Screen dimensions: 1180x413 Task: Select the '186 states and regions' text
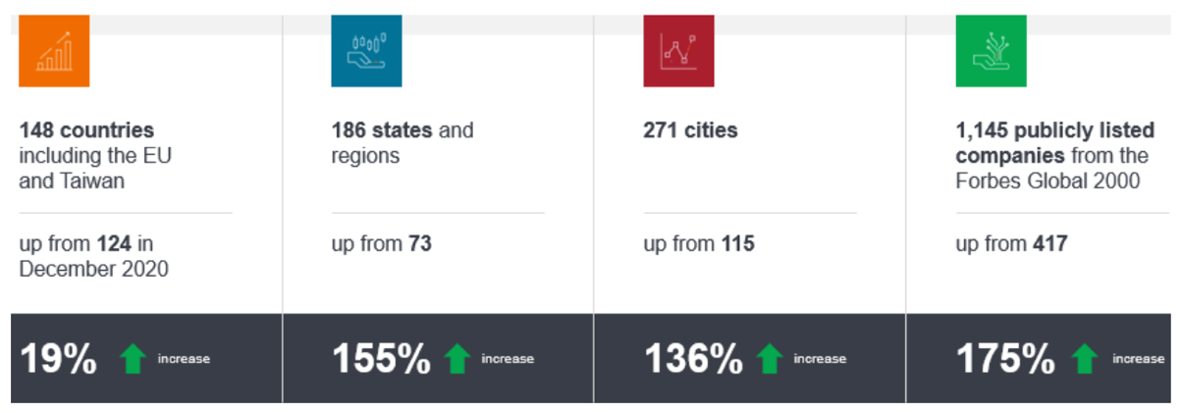402,142
